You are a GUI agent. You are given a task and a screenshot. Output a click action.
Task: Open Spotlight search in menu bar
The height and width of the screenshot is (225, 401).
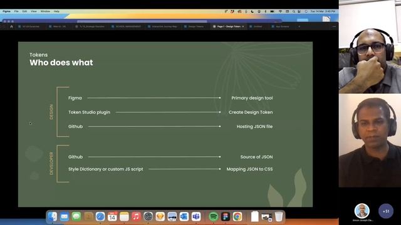pos(294,11)
